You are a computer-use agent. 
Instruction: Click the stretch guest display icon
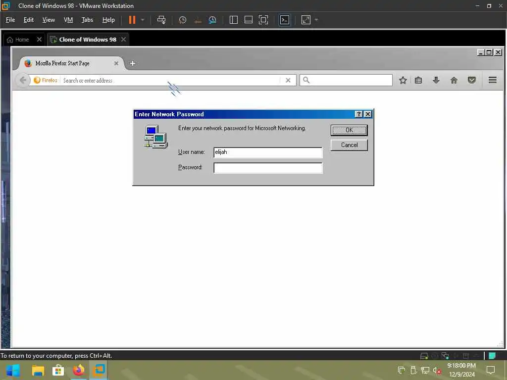[x=306, y=20]
